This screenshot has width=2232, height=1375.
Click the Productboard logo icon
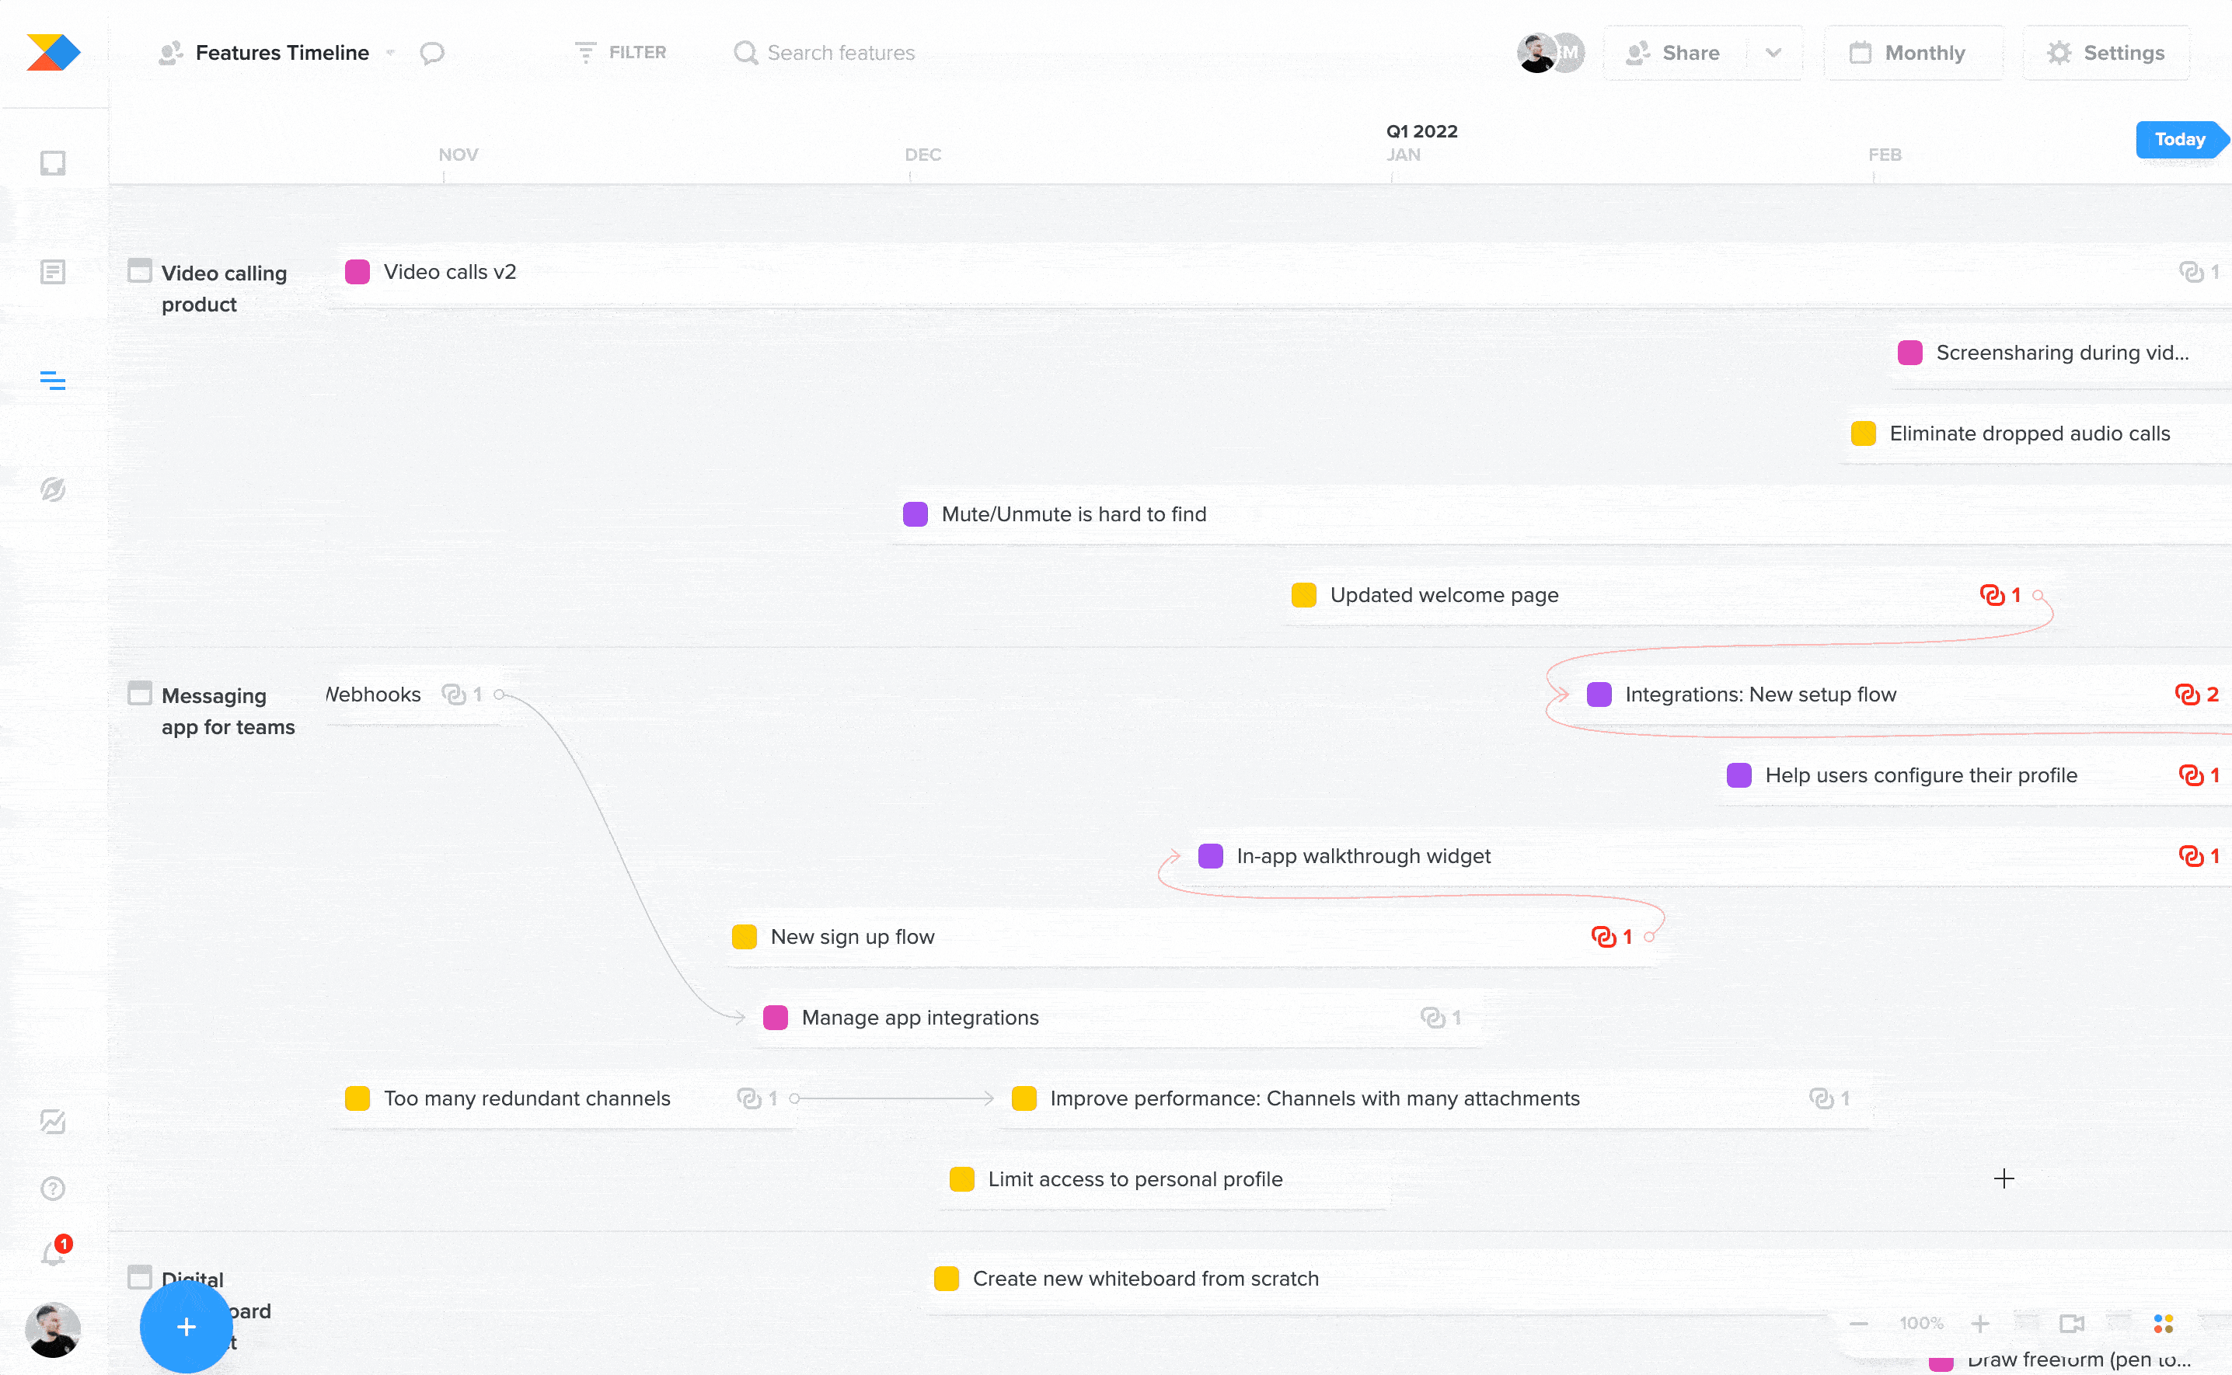(54, 52)
